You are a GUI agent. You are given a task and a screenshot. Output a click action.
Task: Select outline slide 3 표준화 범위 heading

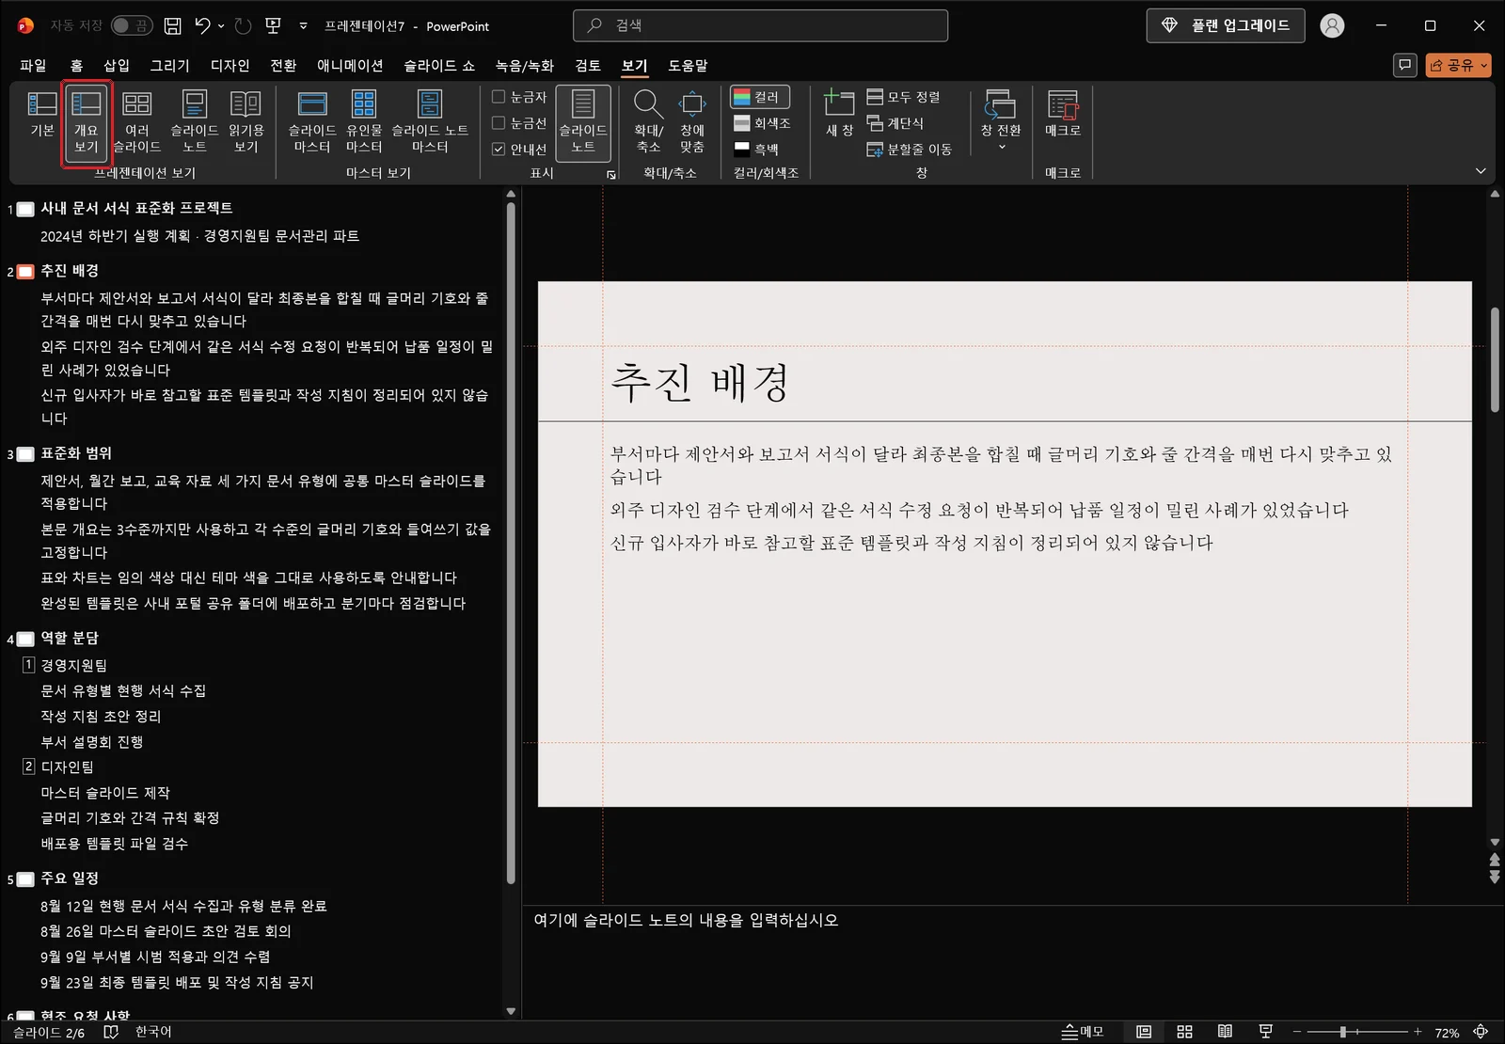pyautogui.click(x=76, y=452)
